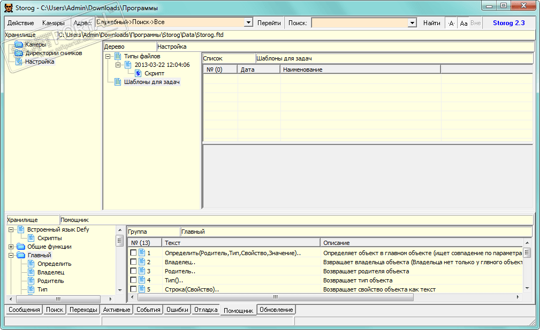Viewport: 540px width, 330px height.
Task: Click the Типы файлов document icon
Action: pos(118,56)
